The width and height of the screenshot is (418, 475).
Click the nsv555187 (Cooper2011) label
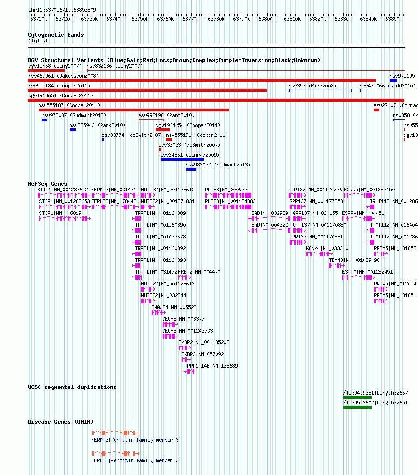pyautogui.click(x=69, y=105)
